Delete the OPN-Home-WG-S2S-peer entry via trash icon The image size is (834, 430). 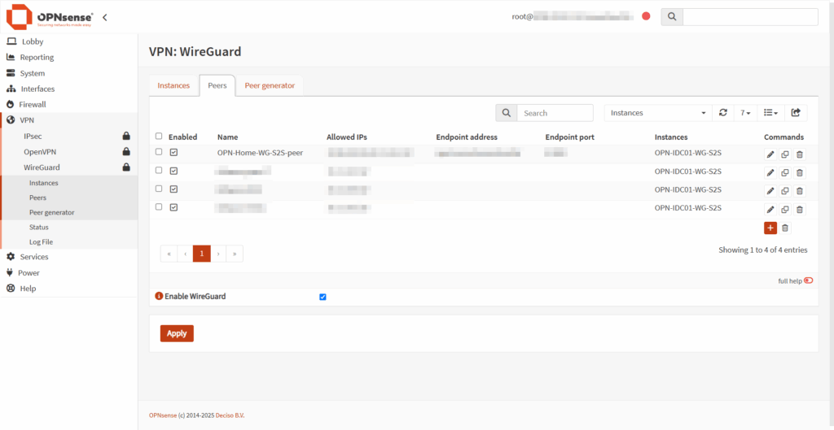[x=800, y=154]
